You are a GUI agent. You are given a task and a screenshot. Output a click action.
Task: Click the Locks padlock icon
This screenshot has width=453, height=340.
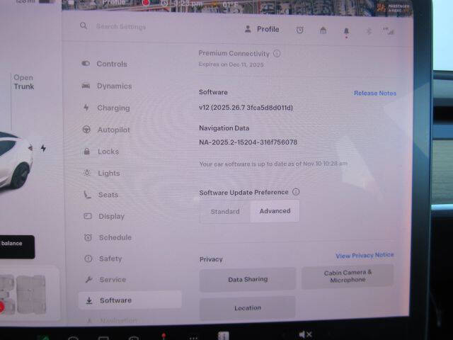click(x=86, y=152)
